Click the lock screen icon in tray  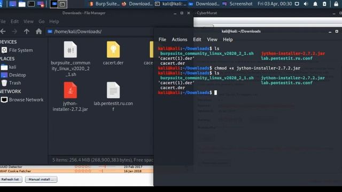coord(336,4)
